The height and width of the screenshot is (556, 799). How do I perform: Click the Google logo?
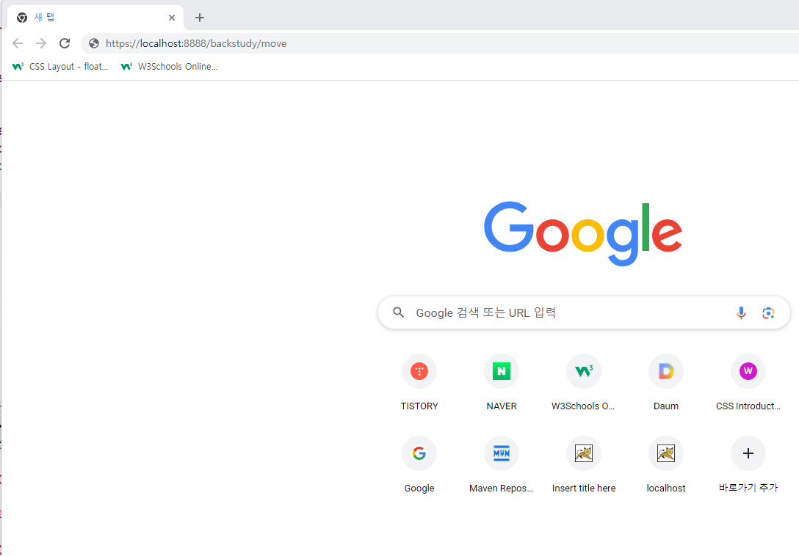[583, 234]
